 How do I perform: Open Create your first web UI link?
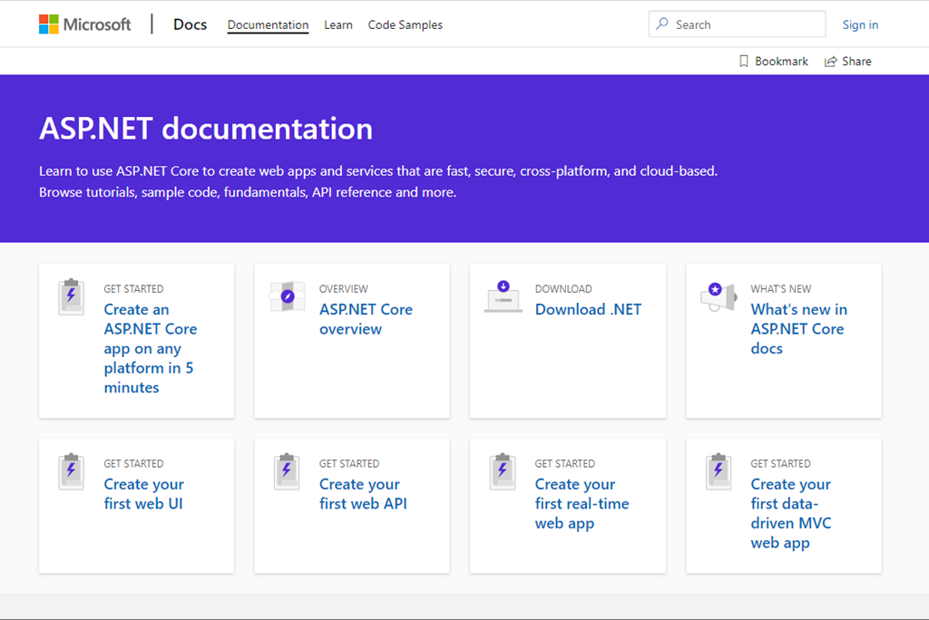tap(144, 494)
